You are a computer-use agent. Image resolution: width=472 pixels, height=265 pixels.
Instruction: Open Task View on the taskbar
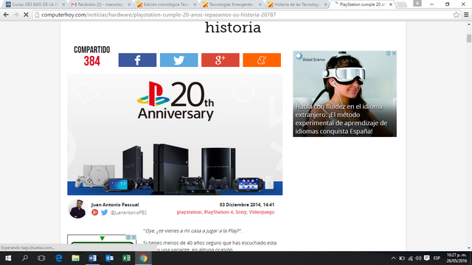[x=41, y=258]
